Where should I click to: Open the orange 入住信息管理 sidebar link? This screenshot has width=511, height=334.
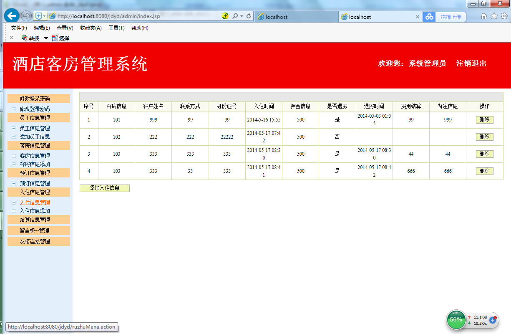(x=35, y=202)
